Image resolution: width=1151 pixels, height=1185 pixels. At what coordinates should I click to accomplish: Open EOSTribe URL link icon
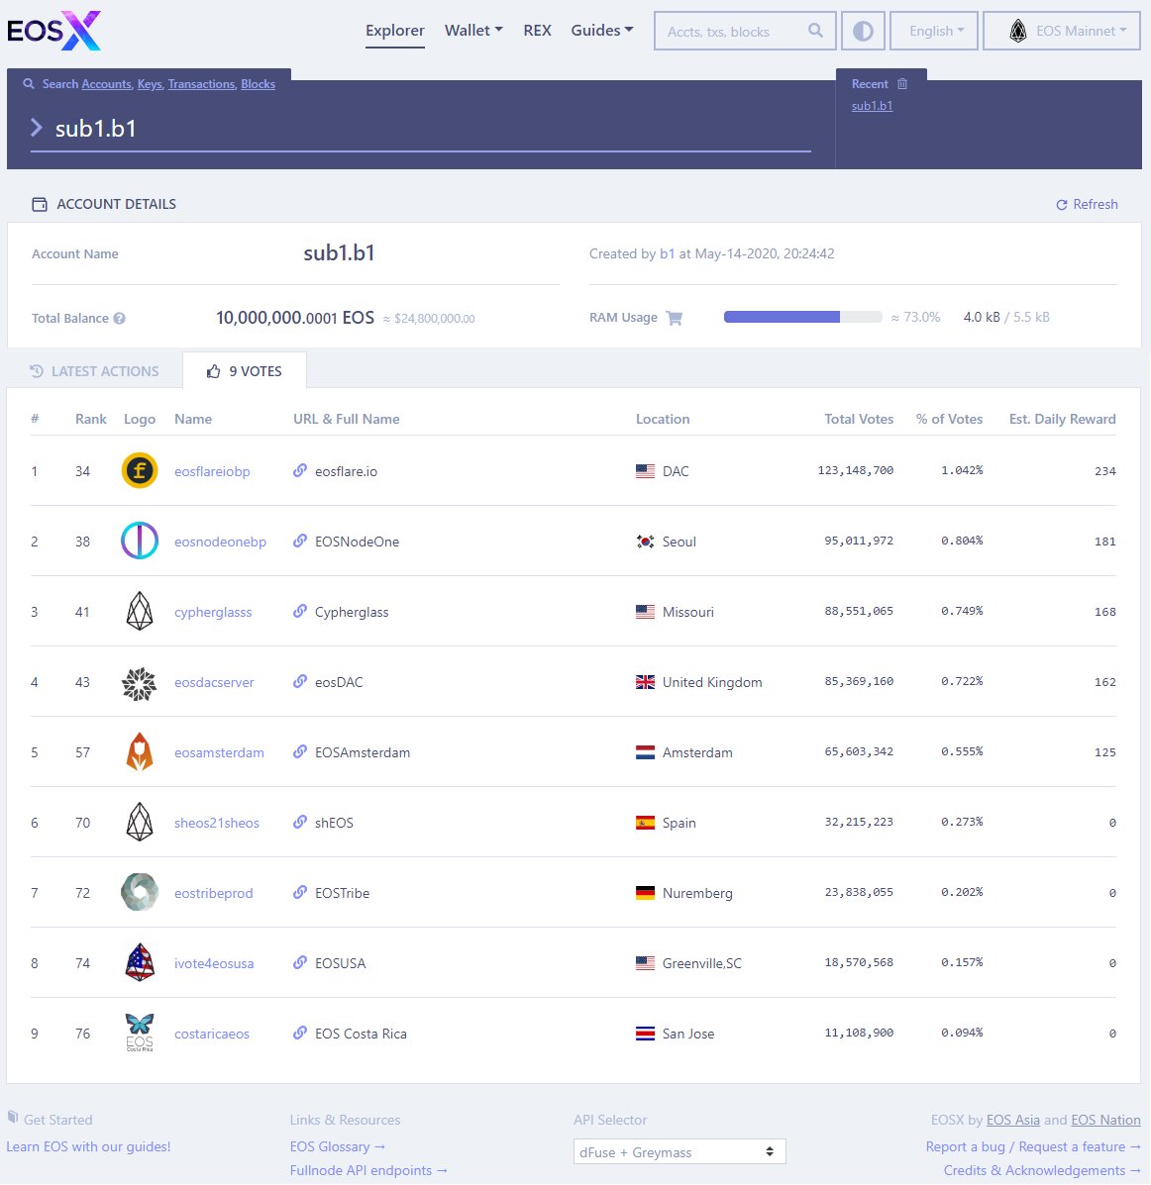tap(300, 893)
